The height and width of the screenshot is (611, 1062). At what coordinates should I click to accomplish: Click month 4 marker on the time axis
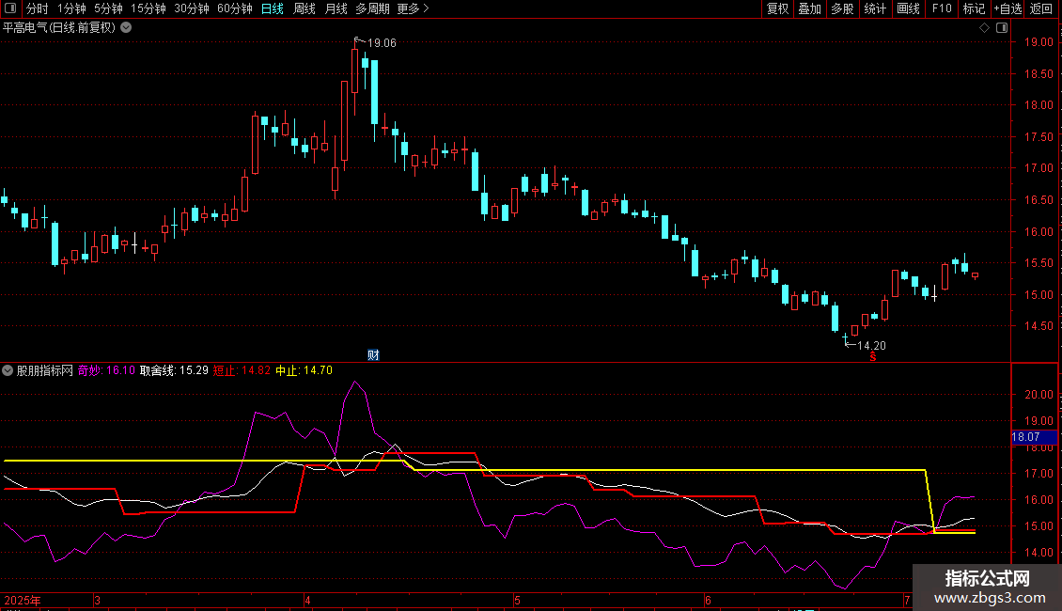point(307,600)
